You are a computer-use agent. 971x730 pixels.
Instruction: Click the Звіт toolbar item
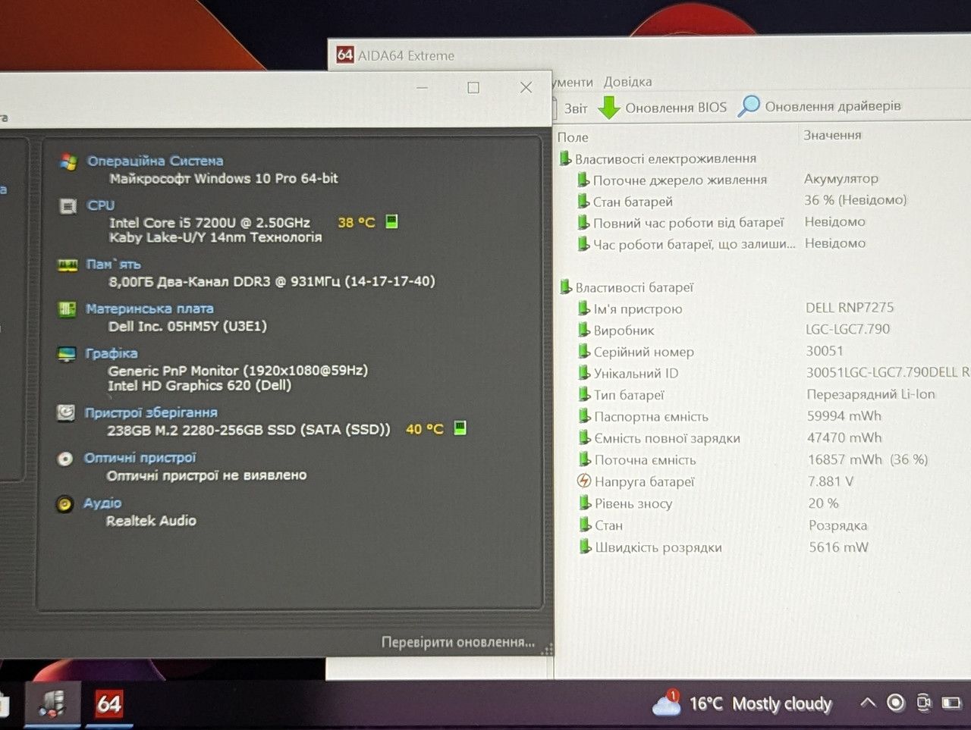click(576, 108)
